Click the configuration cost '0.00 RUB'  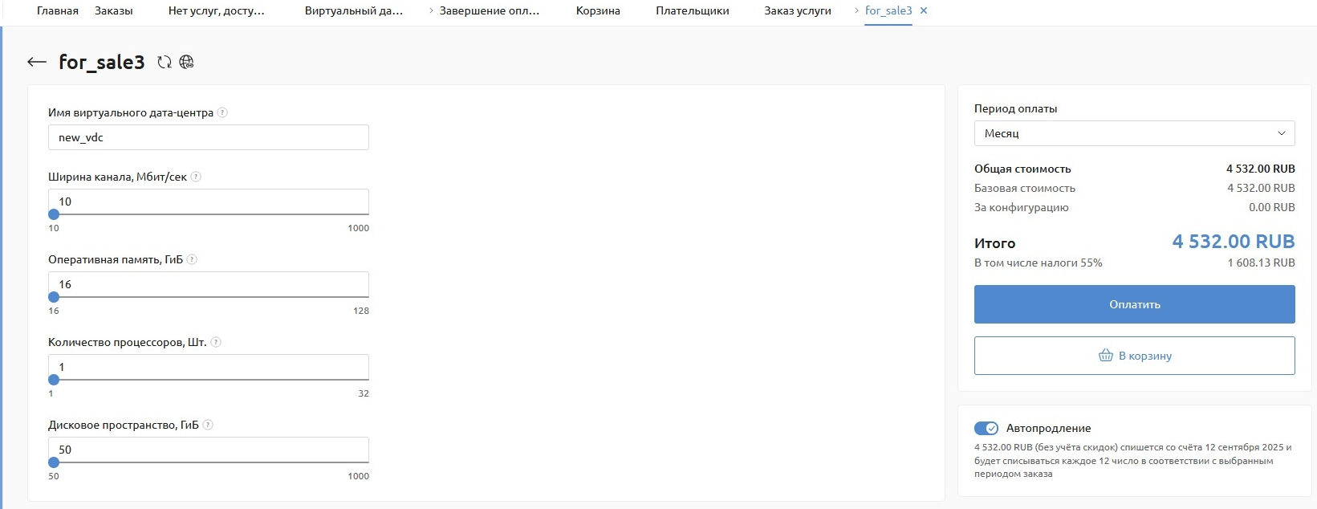1272,207
